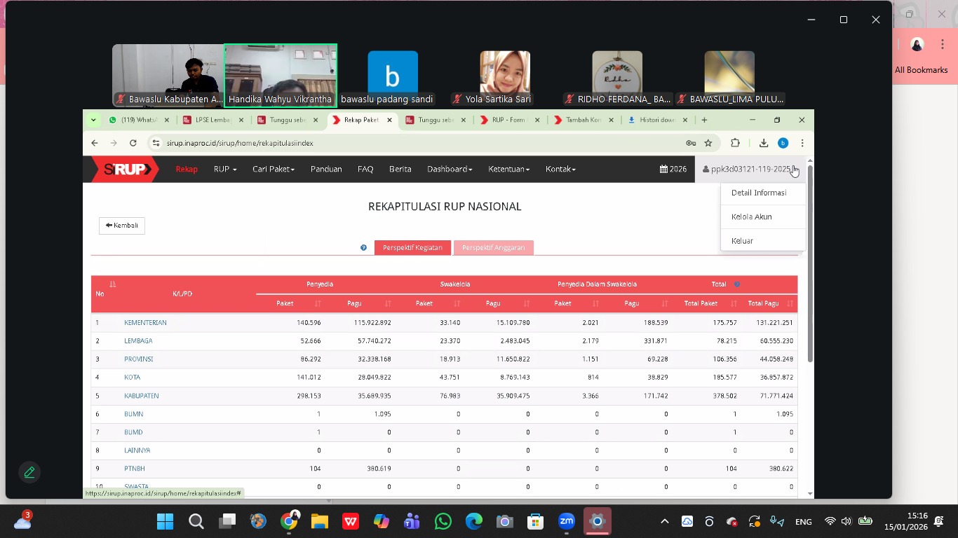Select Keluar to log out

[x=742, y=240]
